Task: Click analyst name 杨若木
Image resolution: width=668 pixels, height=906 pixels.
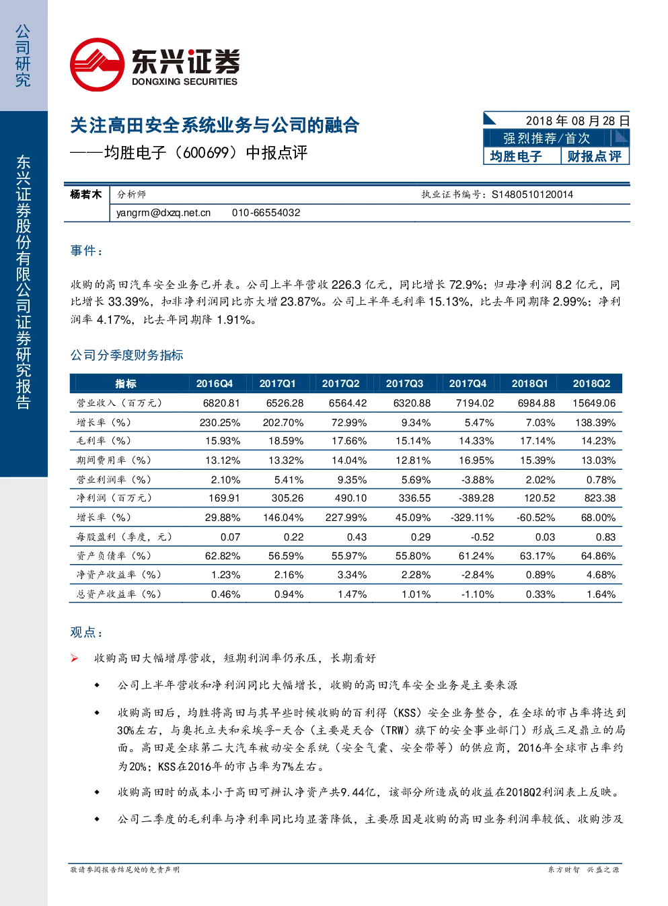Action: 86,195
